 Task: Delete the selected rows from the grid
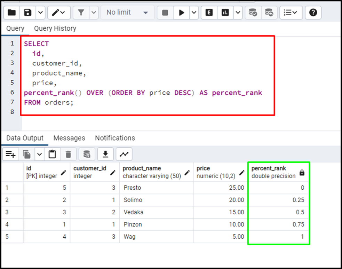(x=68, y=154)
